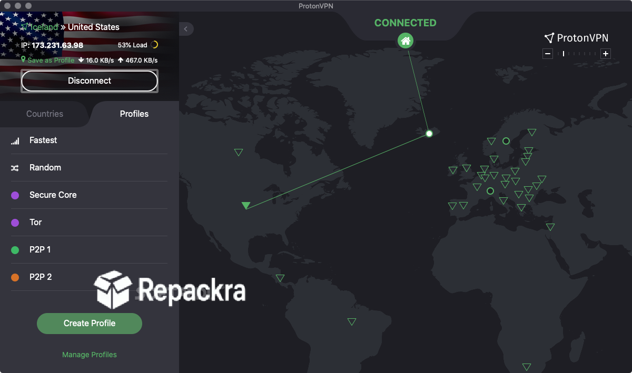Click the Iceland » United States heading

point(71,27)
